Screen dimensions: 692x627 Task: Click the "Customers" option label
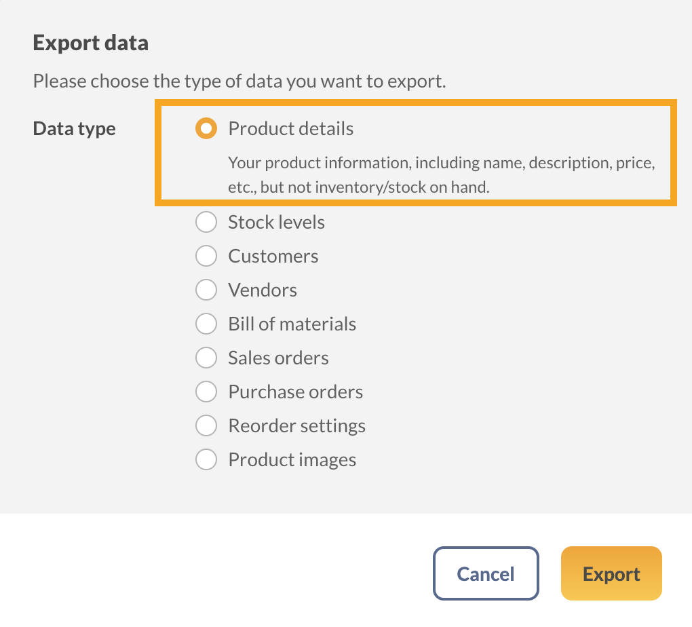click(x=273, y=256)
